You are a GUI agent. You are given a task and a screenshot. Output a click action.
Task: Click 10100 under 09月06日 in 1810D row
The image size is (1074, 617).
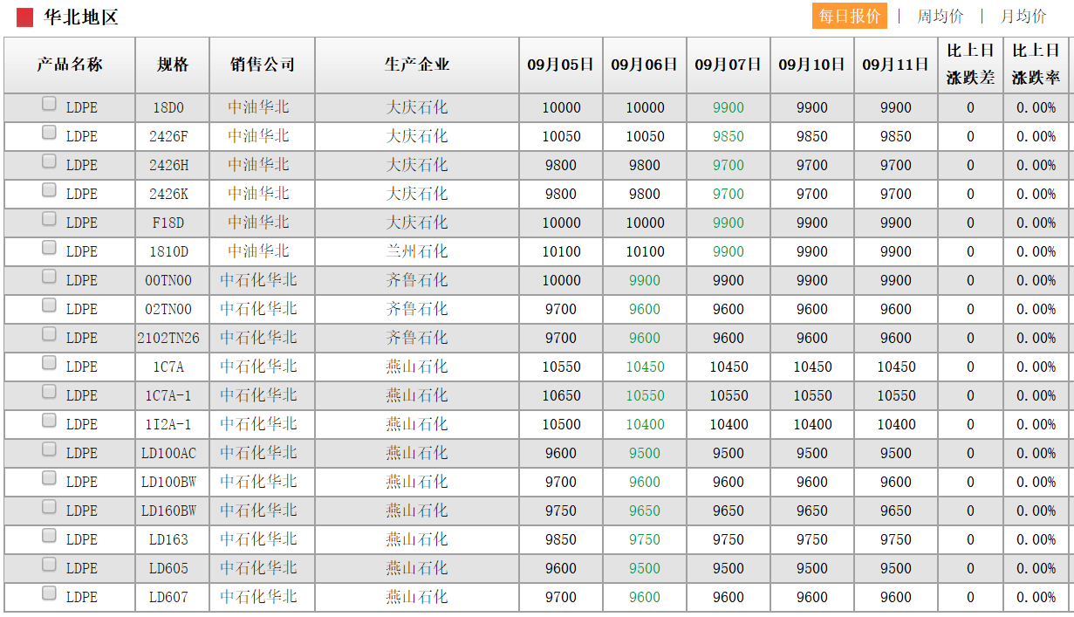pos(645,252)
